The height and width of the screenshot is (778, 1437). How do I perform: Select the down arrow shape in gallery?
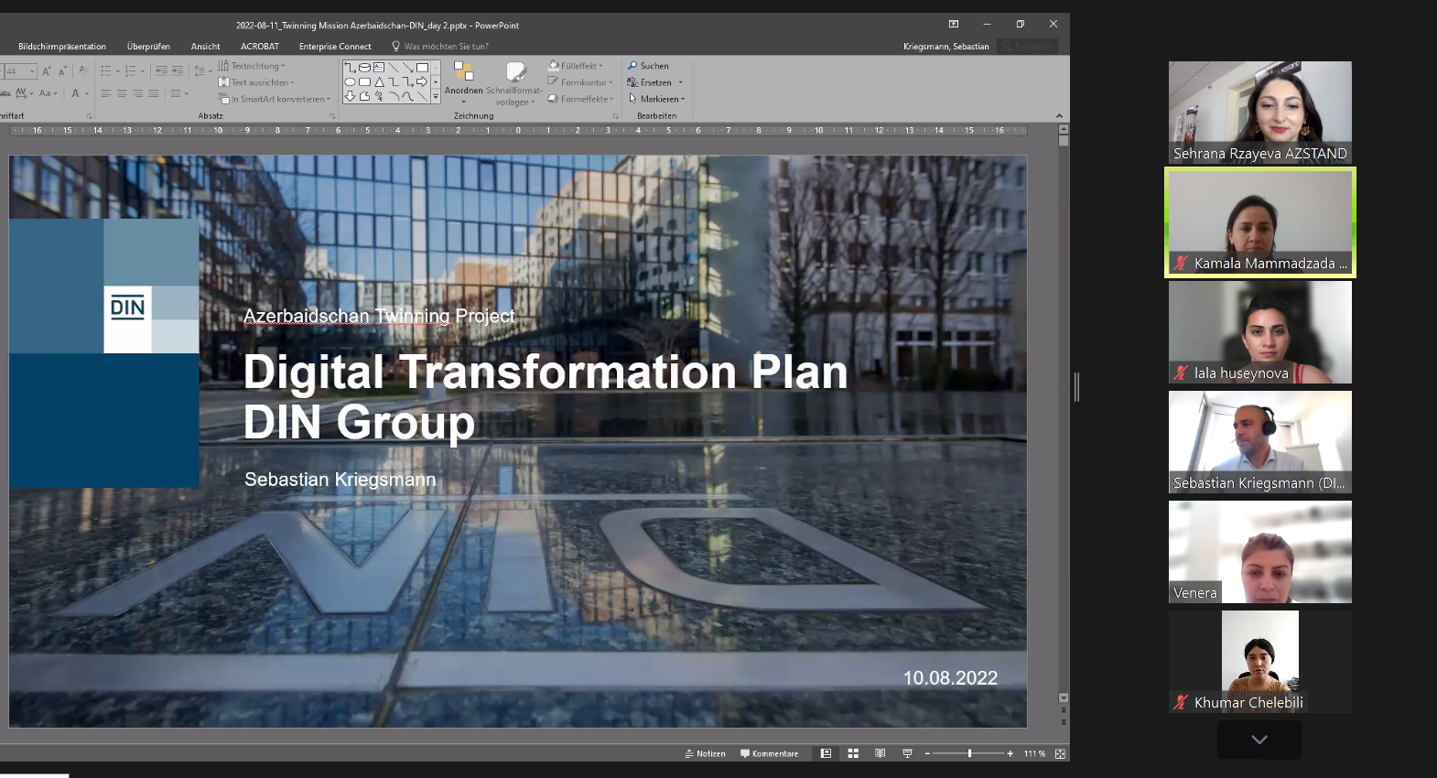tap(350, 96)
